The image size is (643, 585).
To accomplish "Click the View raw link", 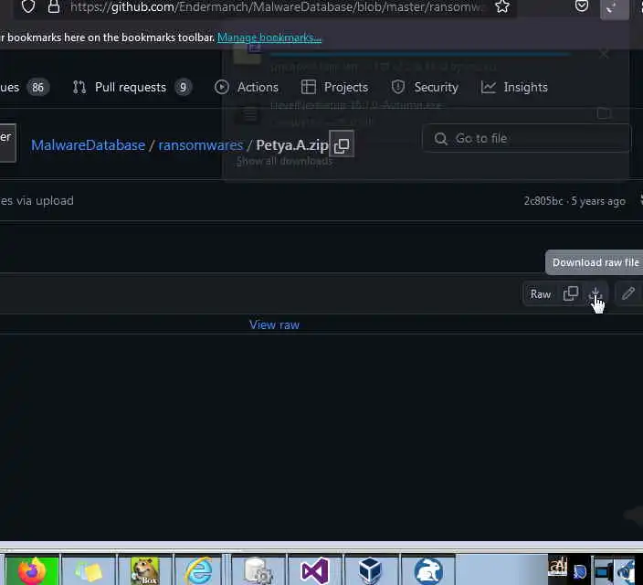I will (x=274, y=324).
